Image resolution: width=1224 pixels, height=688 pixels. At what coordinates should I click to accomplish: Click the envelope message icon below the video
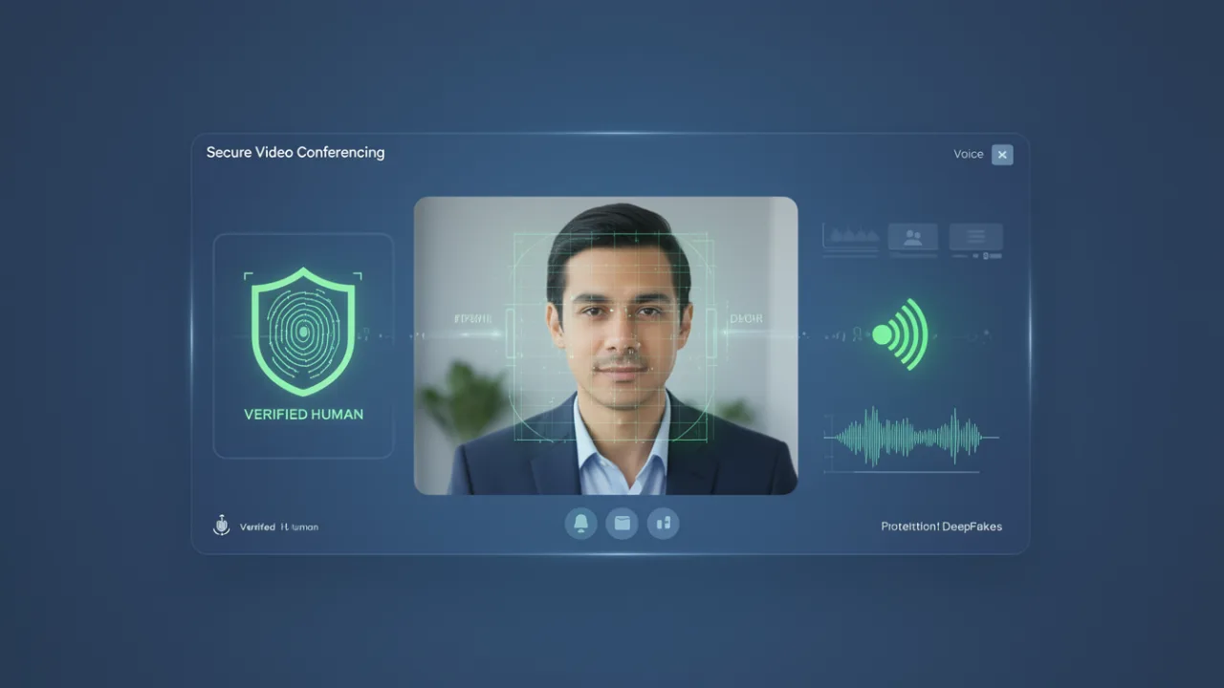click(622, 523)
